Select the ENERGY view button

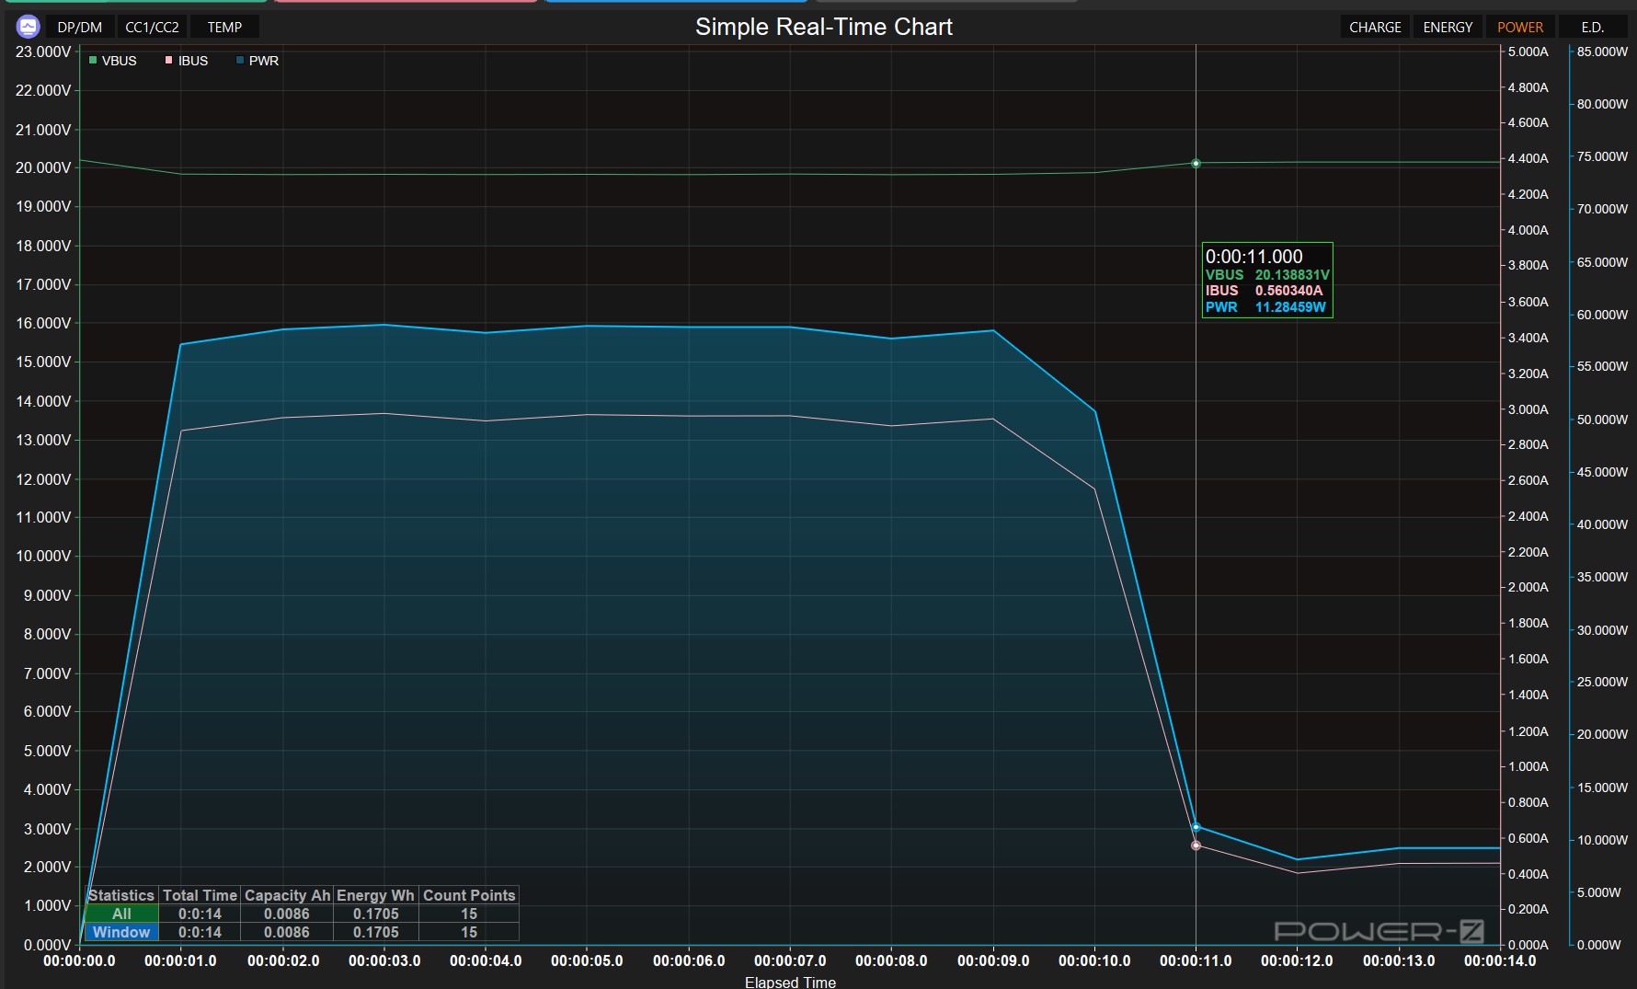1448,28
